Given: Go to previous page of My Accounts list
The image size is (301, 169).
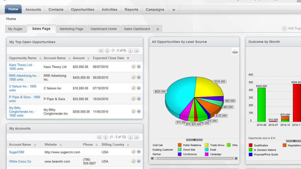Looking at the screenshot, I should click(x=106, y=137).
